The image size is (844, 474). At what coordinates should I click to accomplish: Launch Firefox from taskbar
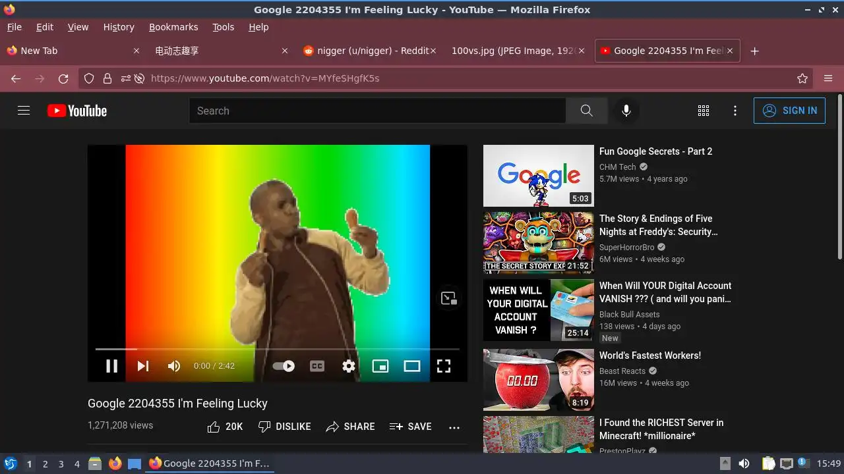pyautogui.click(x=115, y=463)
